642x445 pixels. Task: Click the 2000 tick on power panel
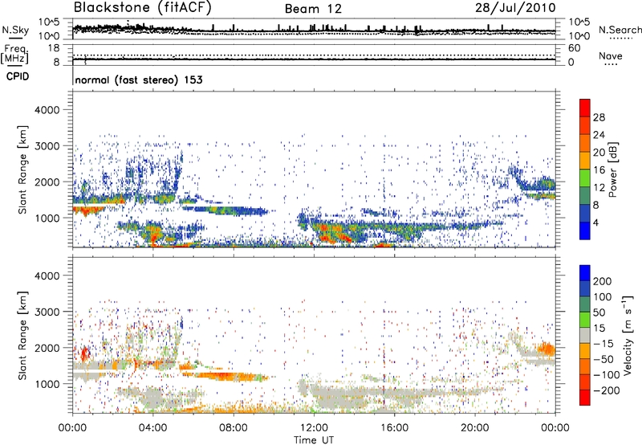(47, 182)
